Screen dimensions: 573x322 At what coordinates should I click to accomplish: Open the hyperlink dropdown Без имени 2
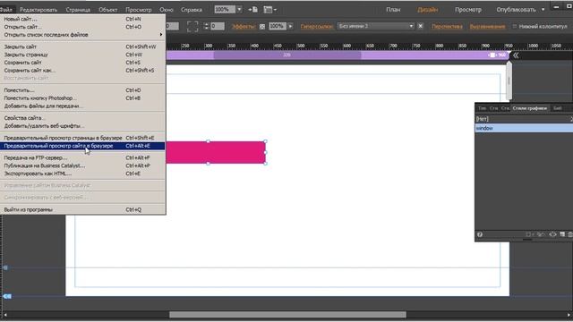pos(376,26)
